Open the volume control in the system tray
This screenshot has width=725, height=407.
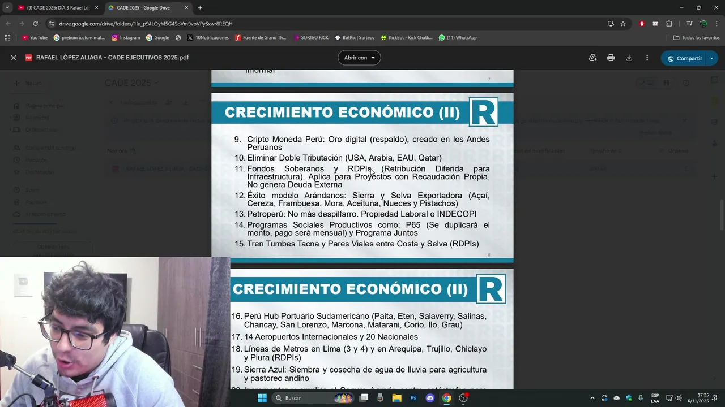pyautogui.click(x=679, y=398)
